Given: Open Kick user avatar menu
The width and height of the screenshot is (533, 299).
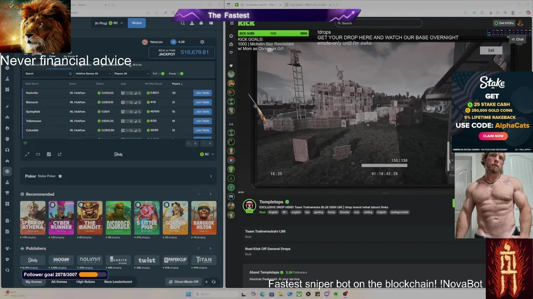Looking at the screenshot, I should (520, 23).
